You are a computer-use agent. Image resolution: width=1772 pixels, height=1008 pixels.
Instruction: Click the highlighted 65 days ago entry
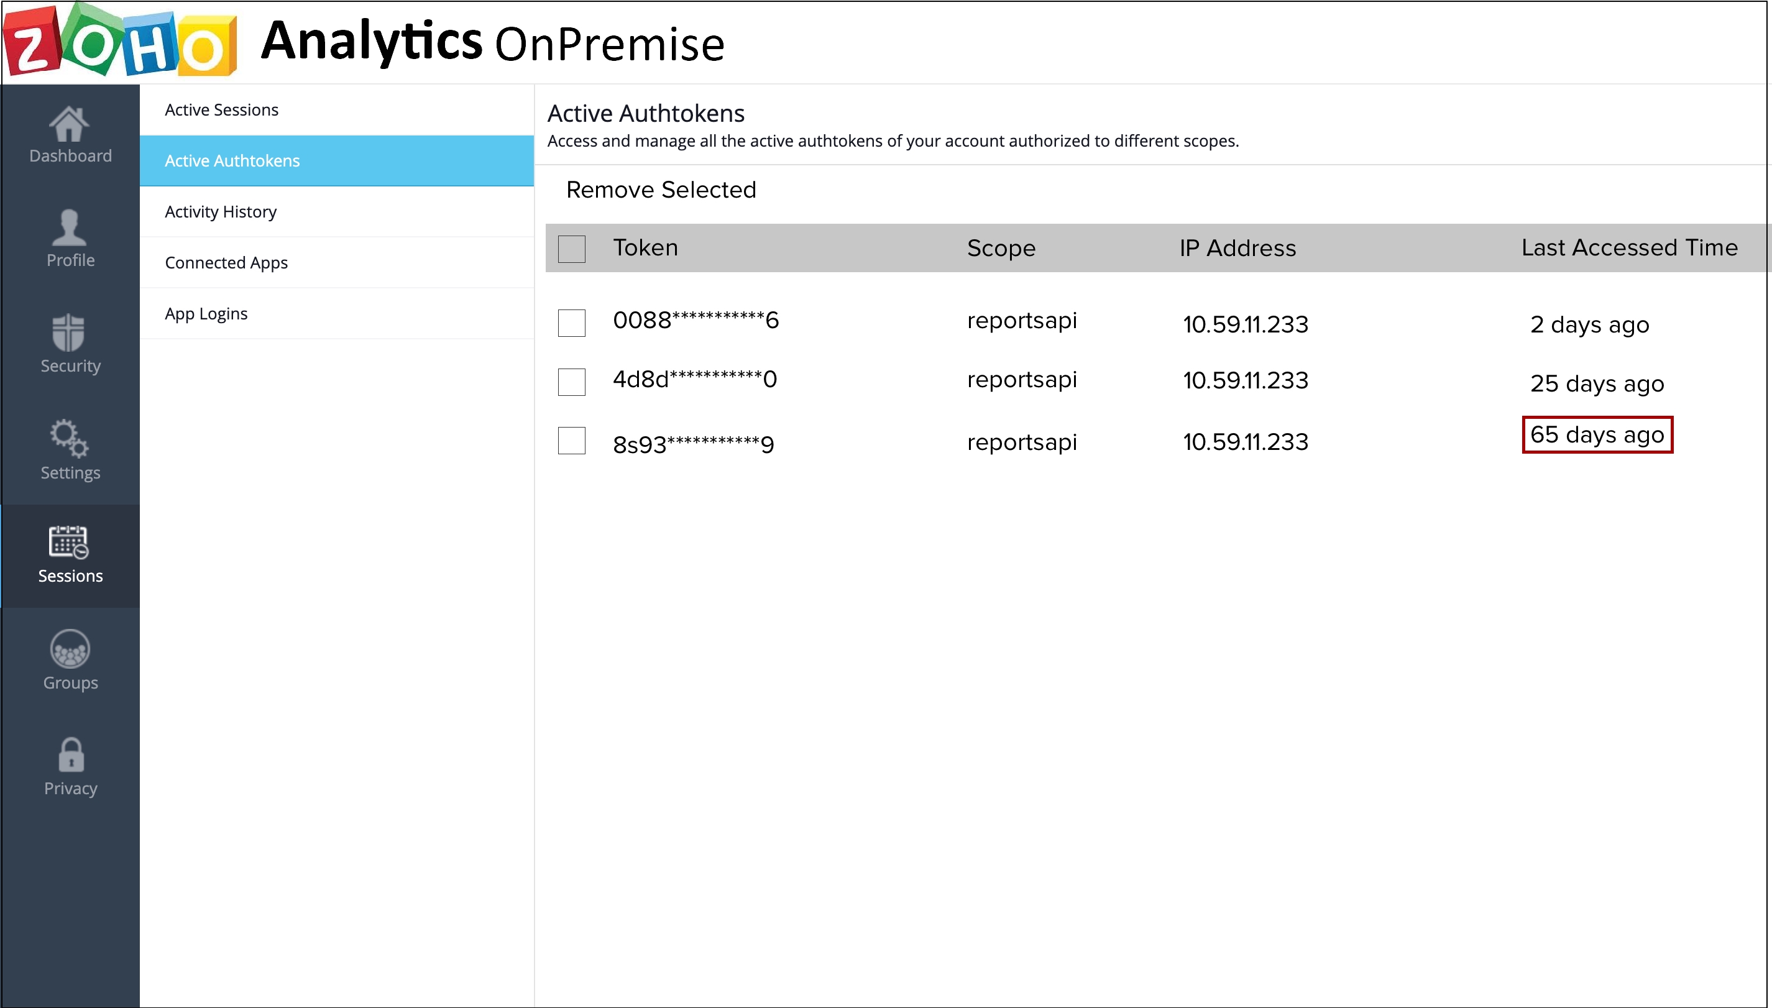tap(1596, 435)
